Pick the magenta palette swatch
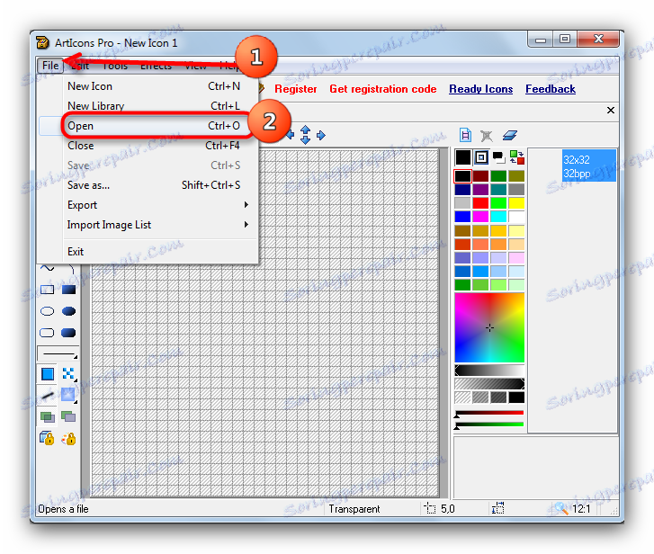 (x=480, y=217)
